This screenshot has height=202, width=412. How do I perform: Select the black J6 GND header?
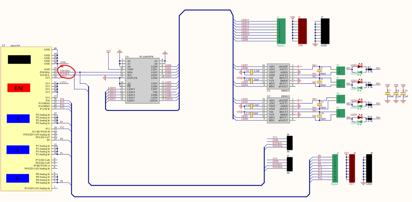point(371,167)
